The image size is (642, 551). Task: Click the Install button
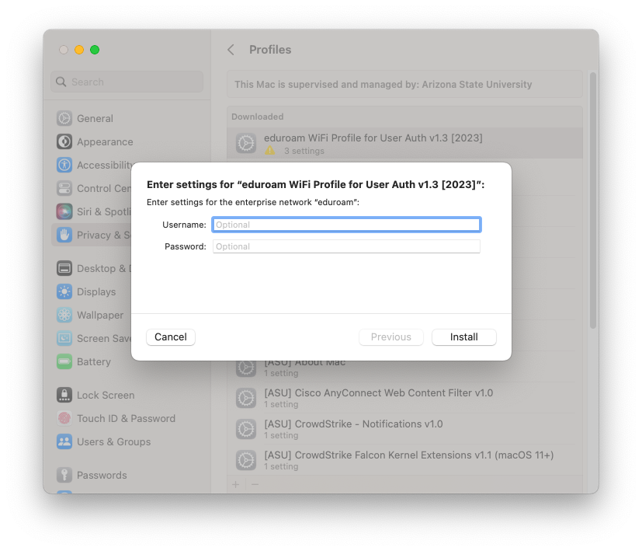pyautogui.click(x=464, y=337)
